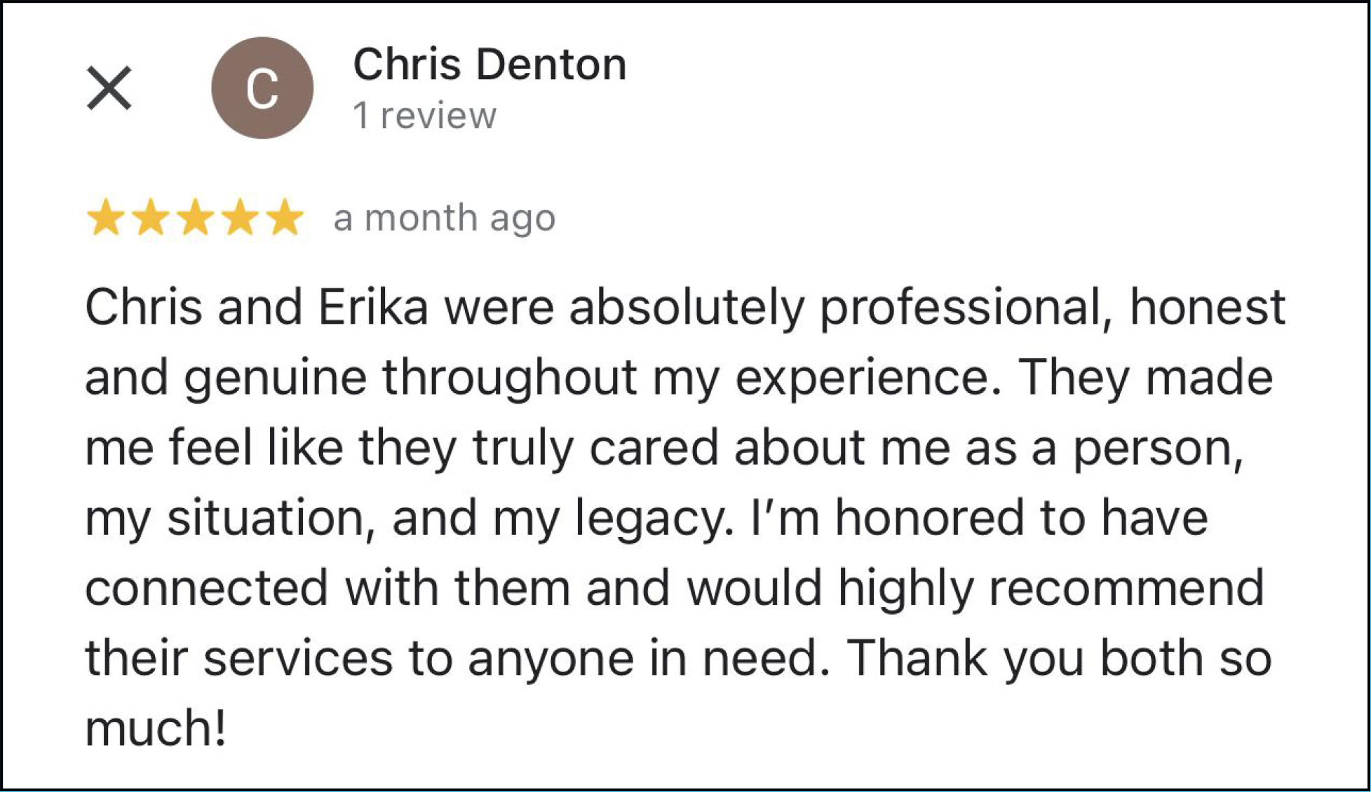Click the word 'services' in the review
This screenshot has width=1371, height=792.
coord(298,658)
